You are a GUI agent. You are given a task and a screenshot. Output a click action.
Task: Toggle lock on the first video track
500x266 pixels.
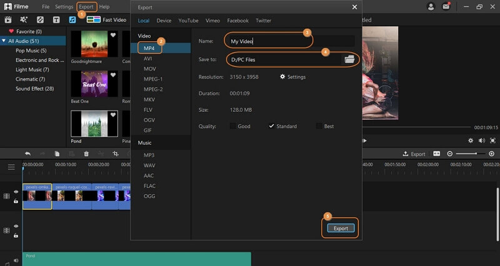point(16,201)
